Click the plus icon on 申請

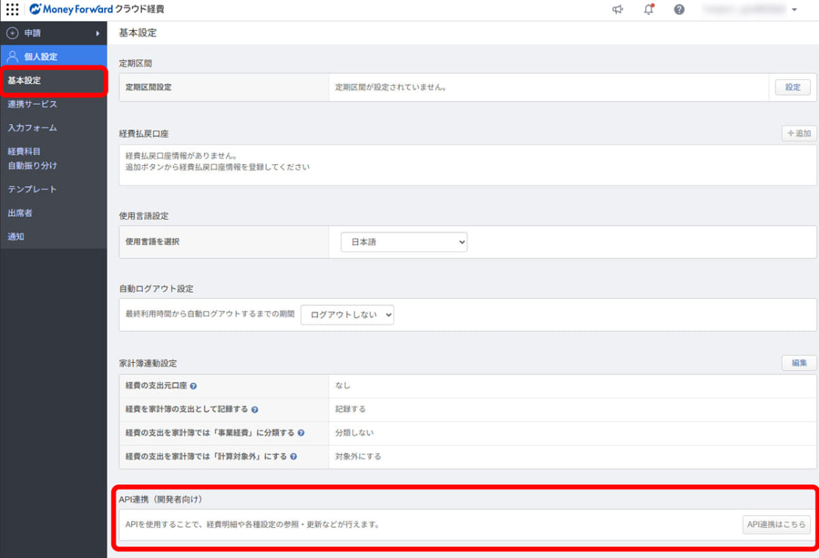[11, 32]
